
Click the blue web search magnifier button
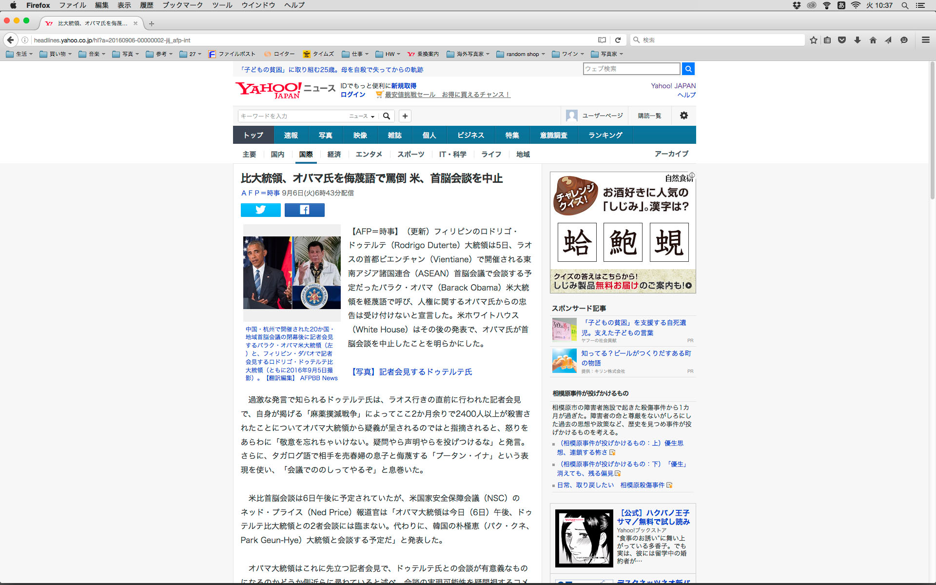pos(688,69)
